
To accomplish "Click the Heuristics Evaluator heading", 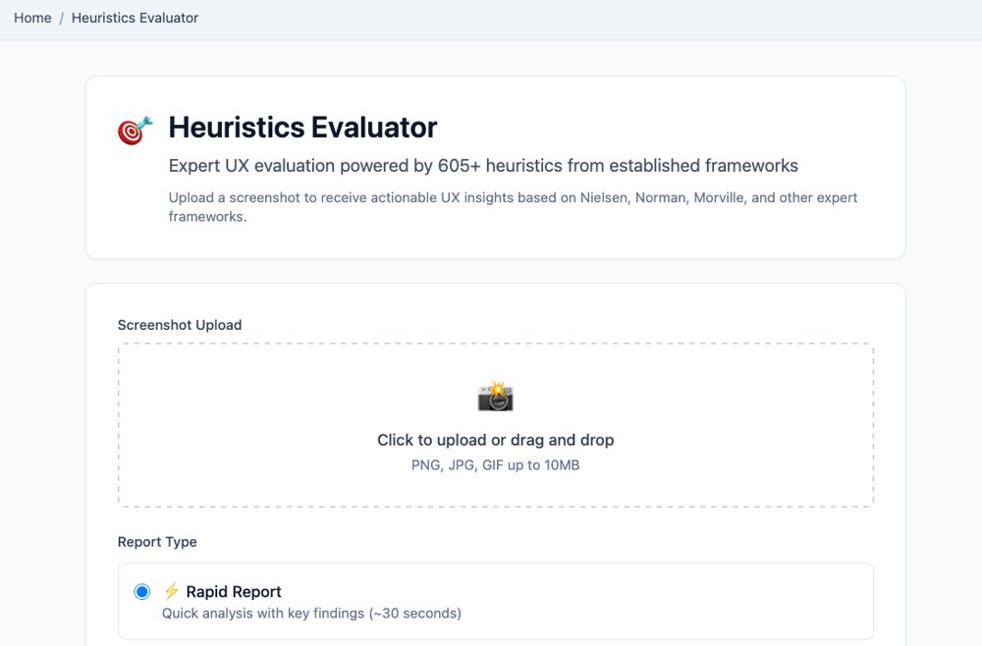I will [x=302, y=127].
